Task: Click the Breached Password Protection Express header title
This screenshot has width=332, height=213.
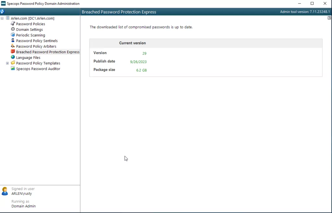Action: (x=119, y=12)
